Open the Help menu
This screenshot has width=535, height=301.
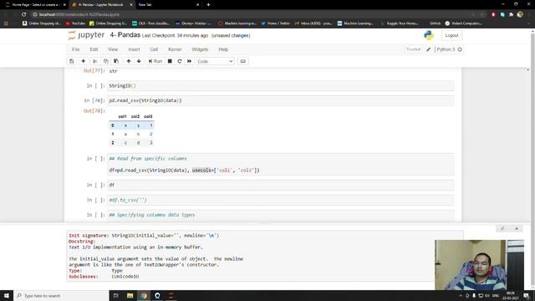[223, 49]
